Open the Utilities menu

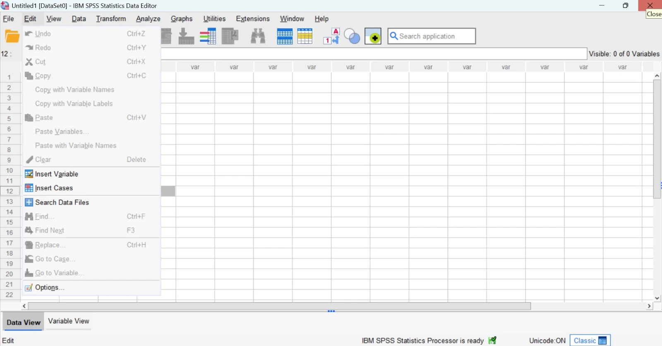(x=214, y=19)
